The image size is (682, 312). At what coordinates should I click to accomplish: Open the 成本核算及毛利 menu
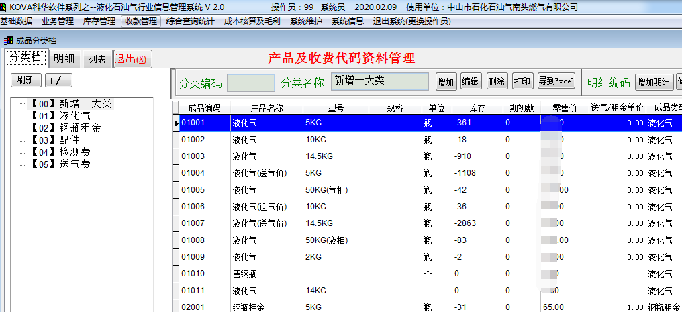pyautogui.click(x=252, y=21)
